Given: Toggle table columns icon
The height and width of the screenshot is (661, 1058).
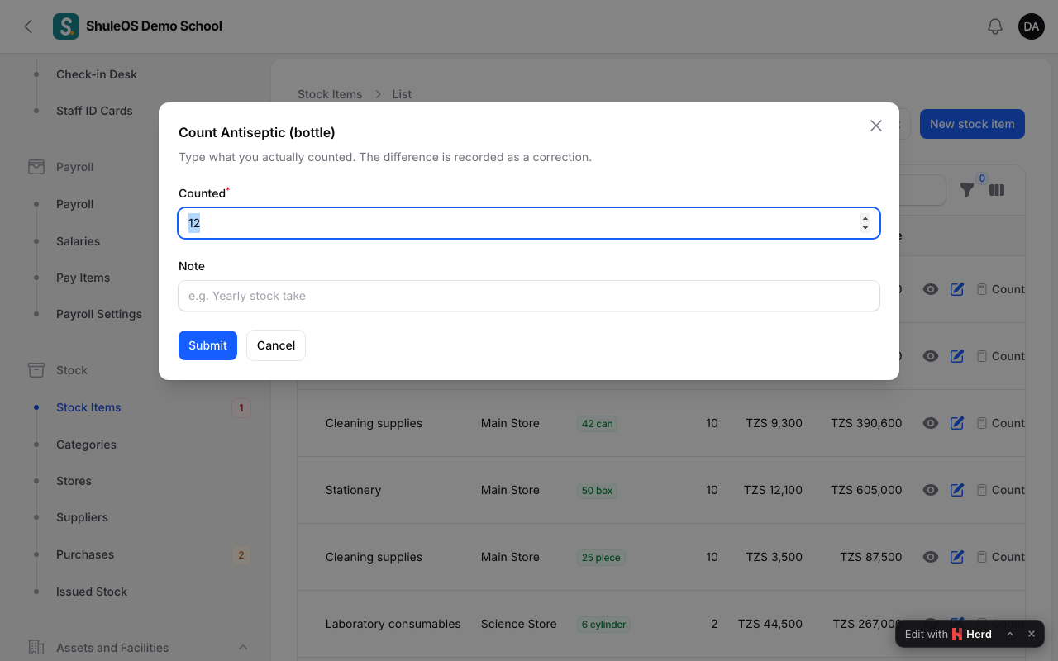Looking at the screenshot, I should 997,190.
